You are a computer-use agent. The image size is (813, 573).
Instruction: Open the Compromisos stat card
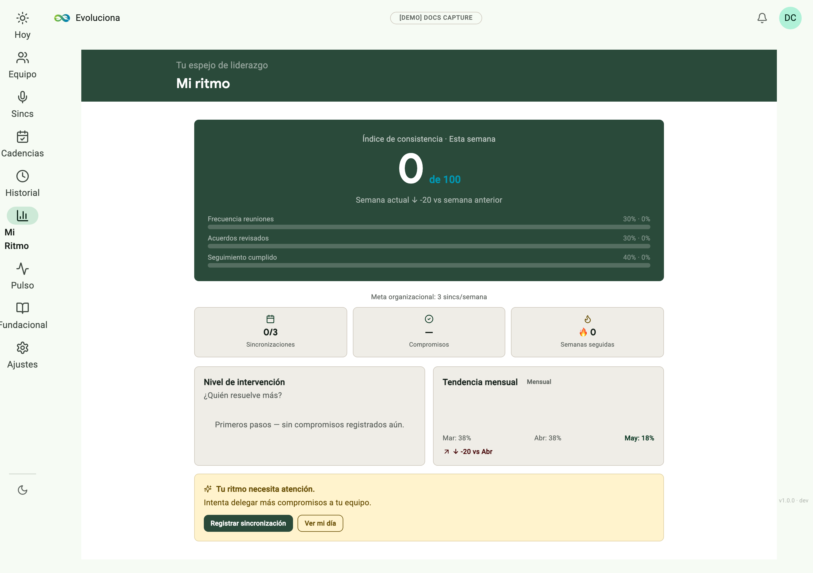[429, 332]
